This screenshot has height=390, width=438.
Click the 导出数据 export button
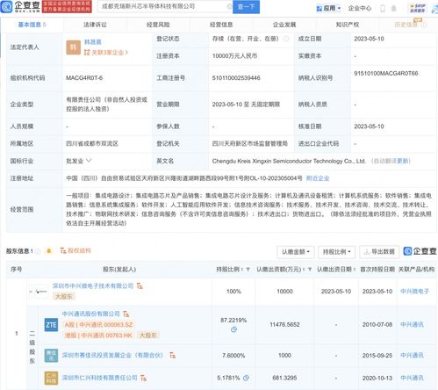pos(379,252)
